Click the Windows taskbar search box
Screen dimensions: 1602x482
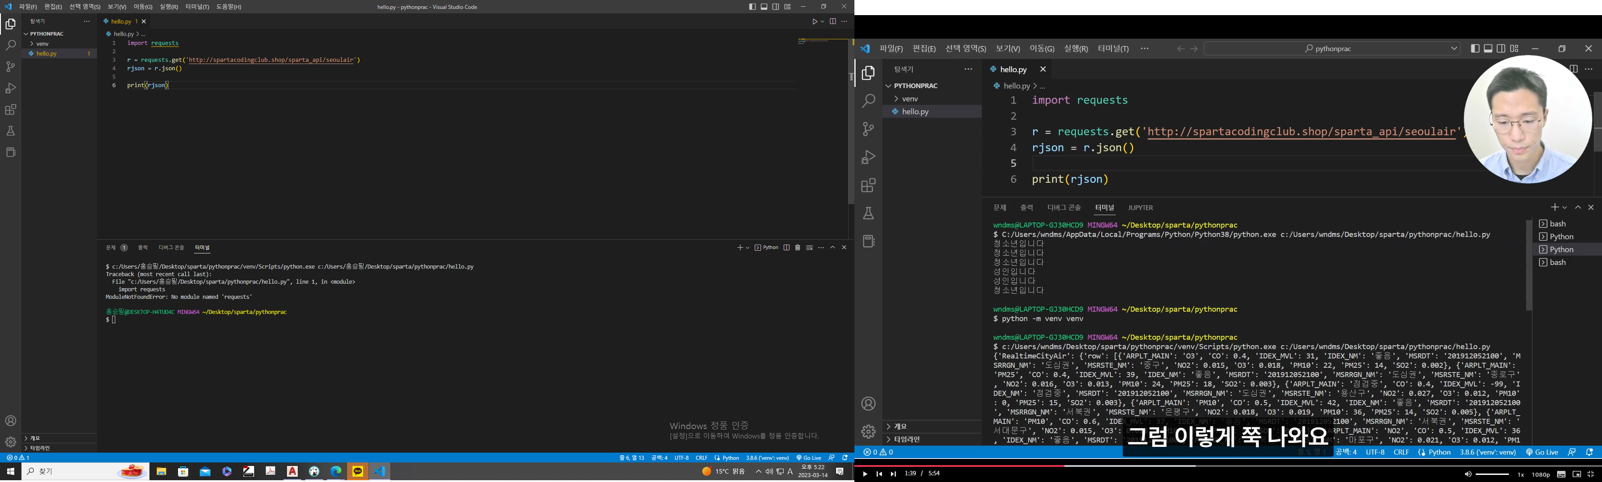click(x=86, y=472)
